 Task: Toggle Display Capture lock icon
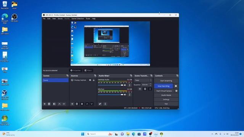click(94, 80)
